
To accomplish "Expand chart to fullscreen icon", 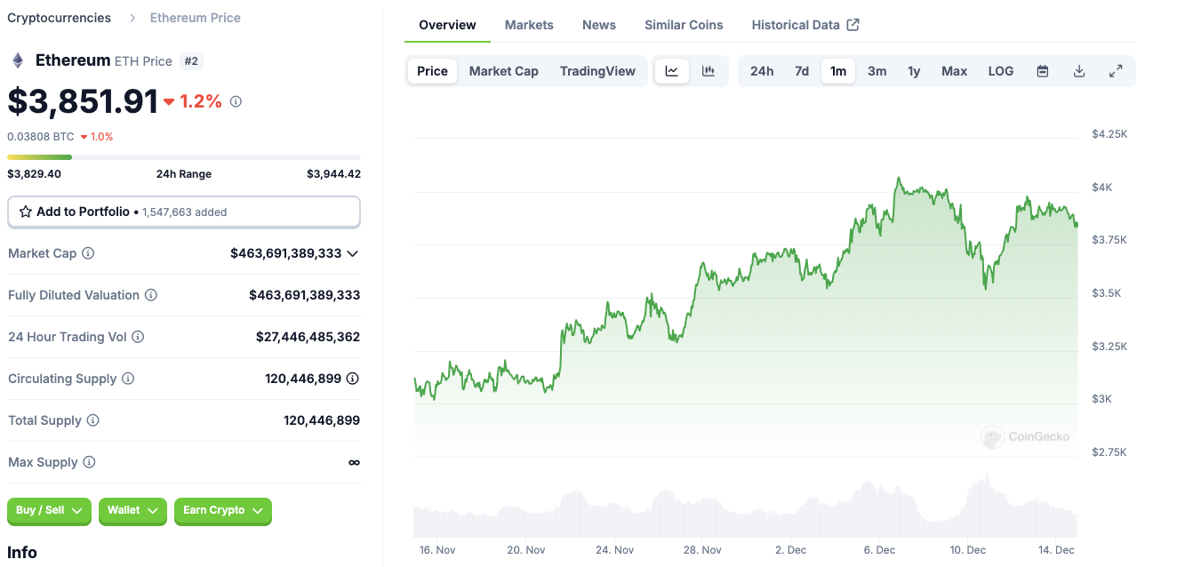I will [1116, 71].
